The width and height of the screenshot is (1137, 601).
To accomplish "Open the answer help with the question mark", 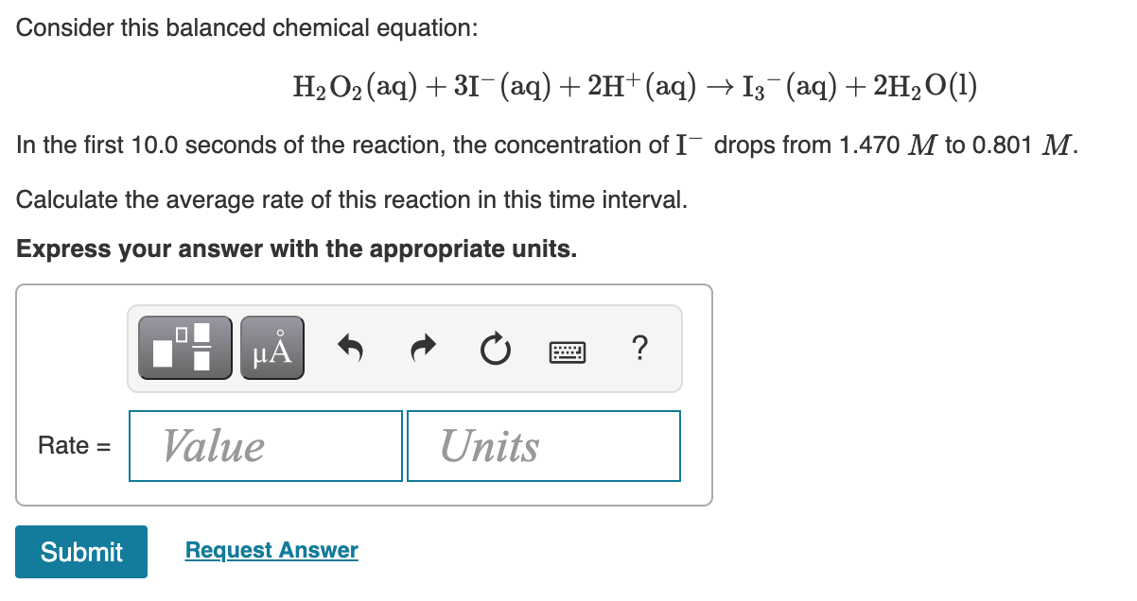I will [639, 349].
